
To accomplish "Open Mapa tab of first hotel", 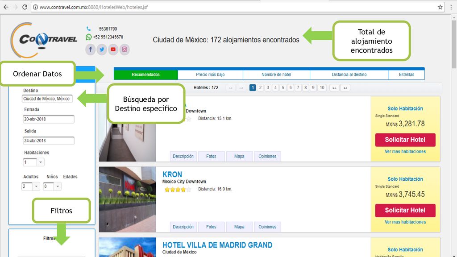I will [x=239, y=156].
